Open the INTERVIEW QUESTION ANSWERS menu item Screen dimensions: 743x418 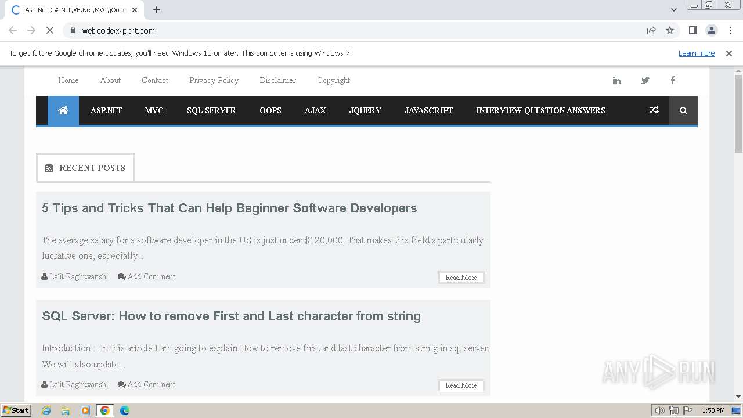(x=540, y=110)
